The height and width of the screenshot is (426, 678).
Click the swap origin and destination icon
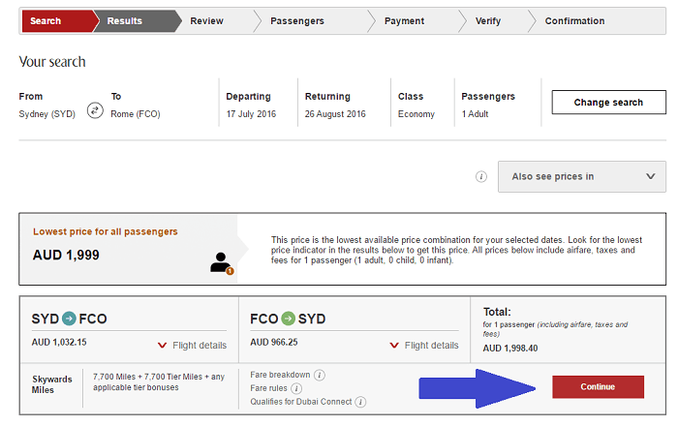tap(95, 110)
